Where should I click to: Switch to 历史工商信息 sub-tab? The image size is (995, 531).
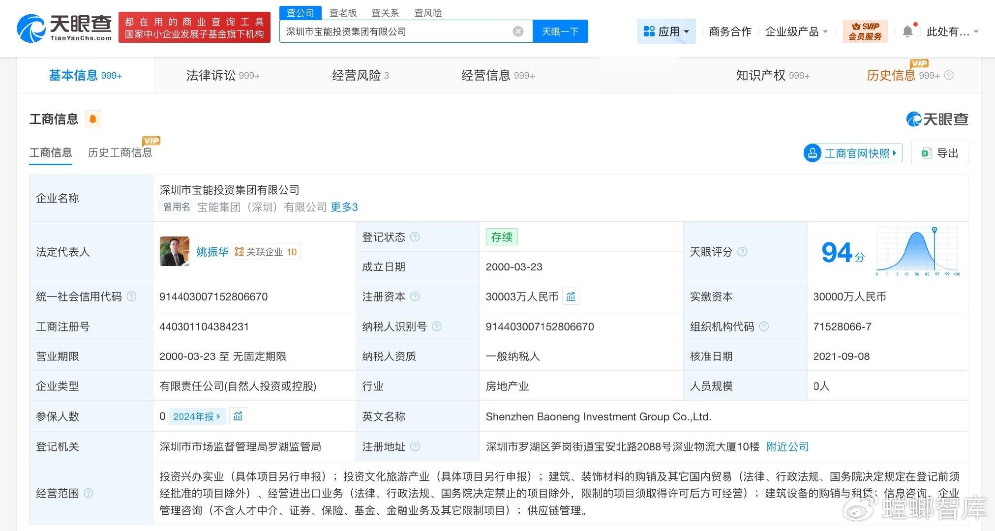[x=120, y=152]
